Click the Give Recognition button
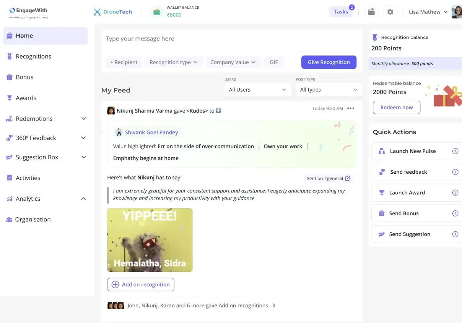462x323 pixels. point(329,62)
